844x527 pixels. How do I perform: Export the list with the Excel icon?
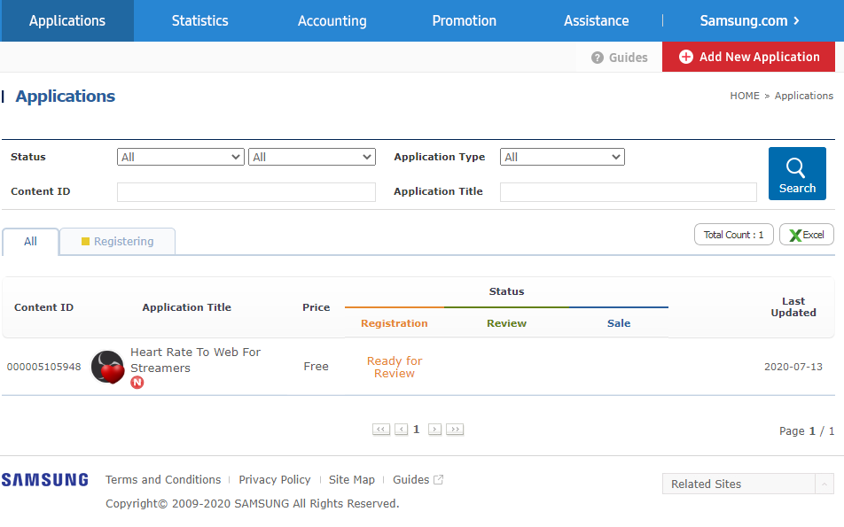[x=807, y=235]
